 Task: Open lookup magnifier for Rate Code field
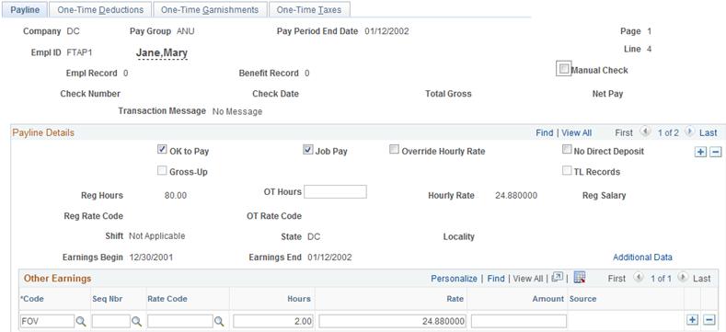pos(220,321)
